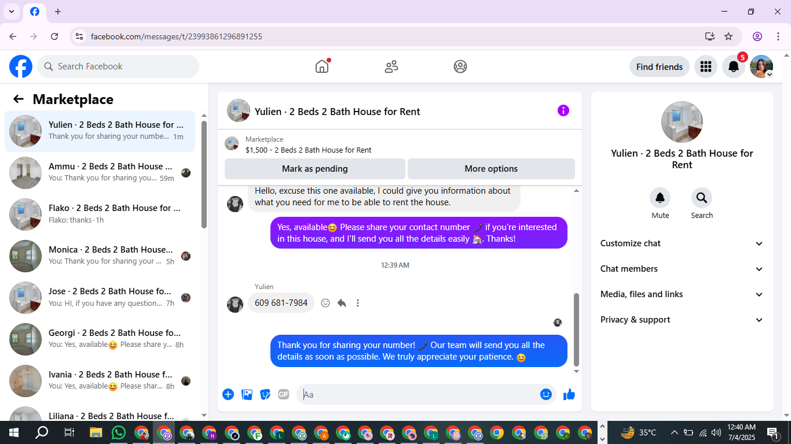Open WhatsApp from the taskbar

tap(119, 432)
